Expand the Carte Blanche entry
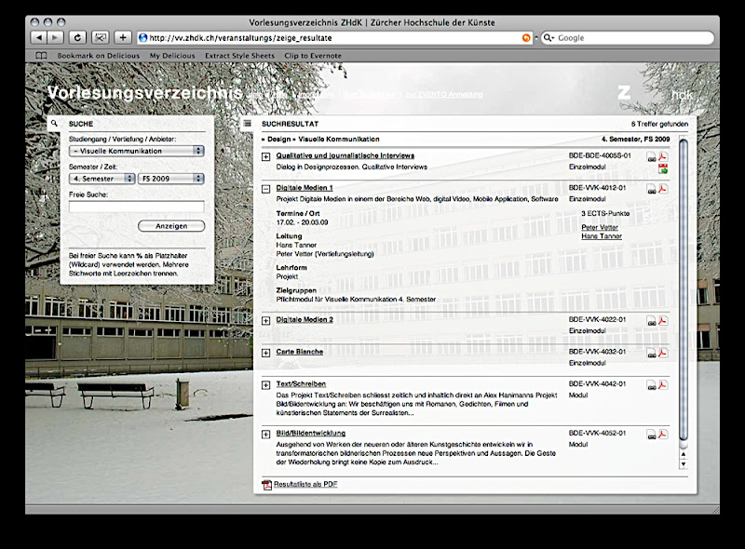The height and width of the screenshot is (549, 745). (x=266, y=353)
